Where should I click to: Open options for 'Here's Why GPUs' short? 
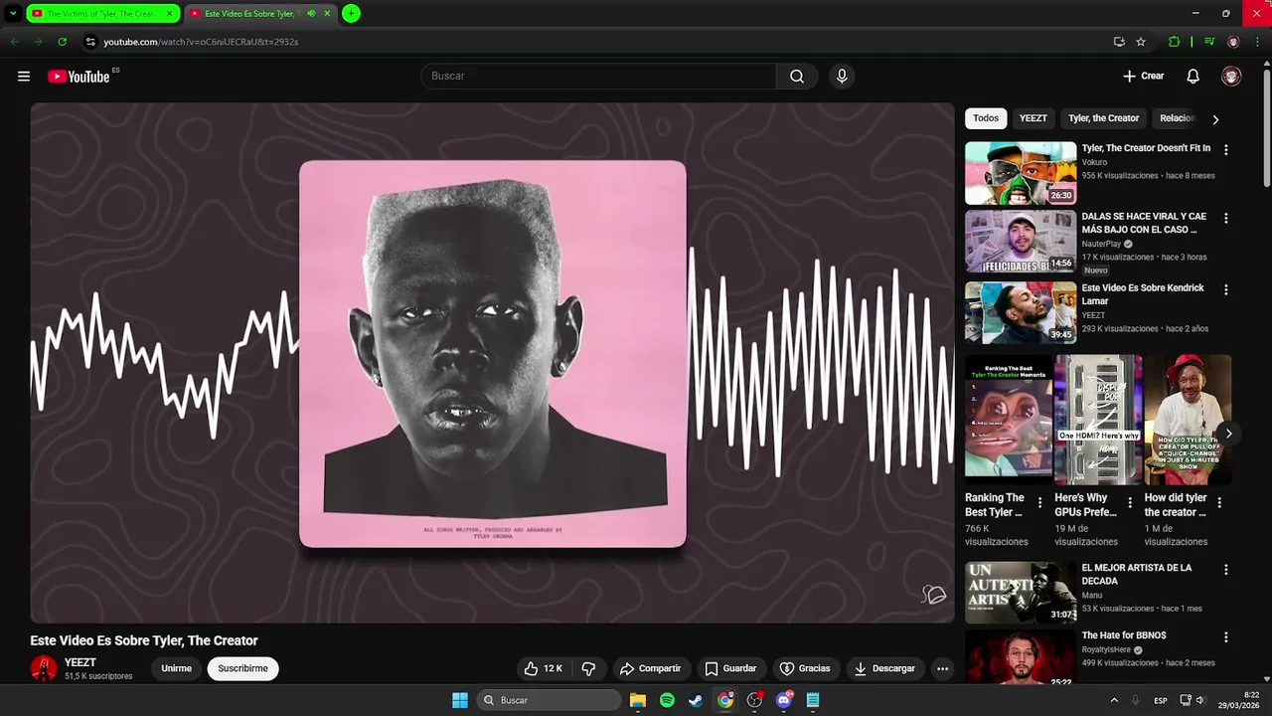(x=1130, y=503)
